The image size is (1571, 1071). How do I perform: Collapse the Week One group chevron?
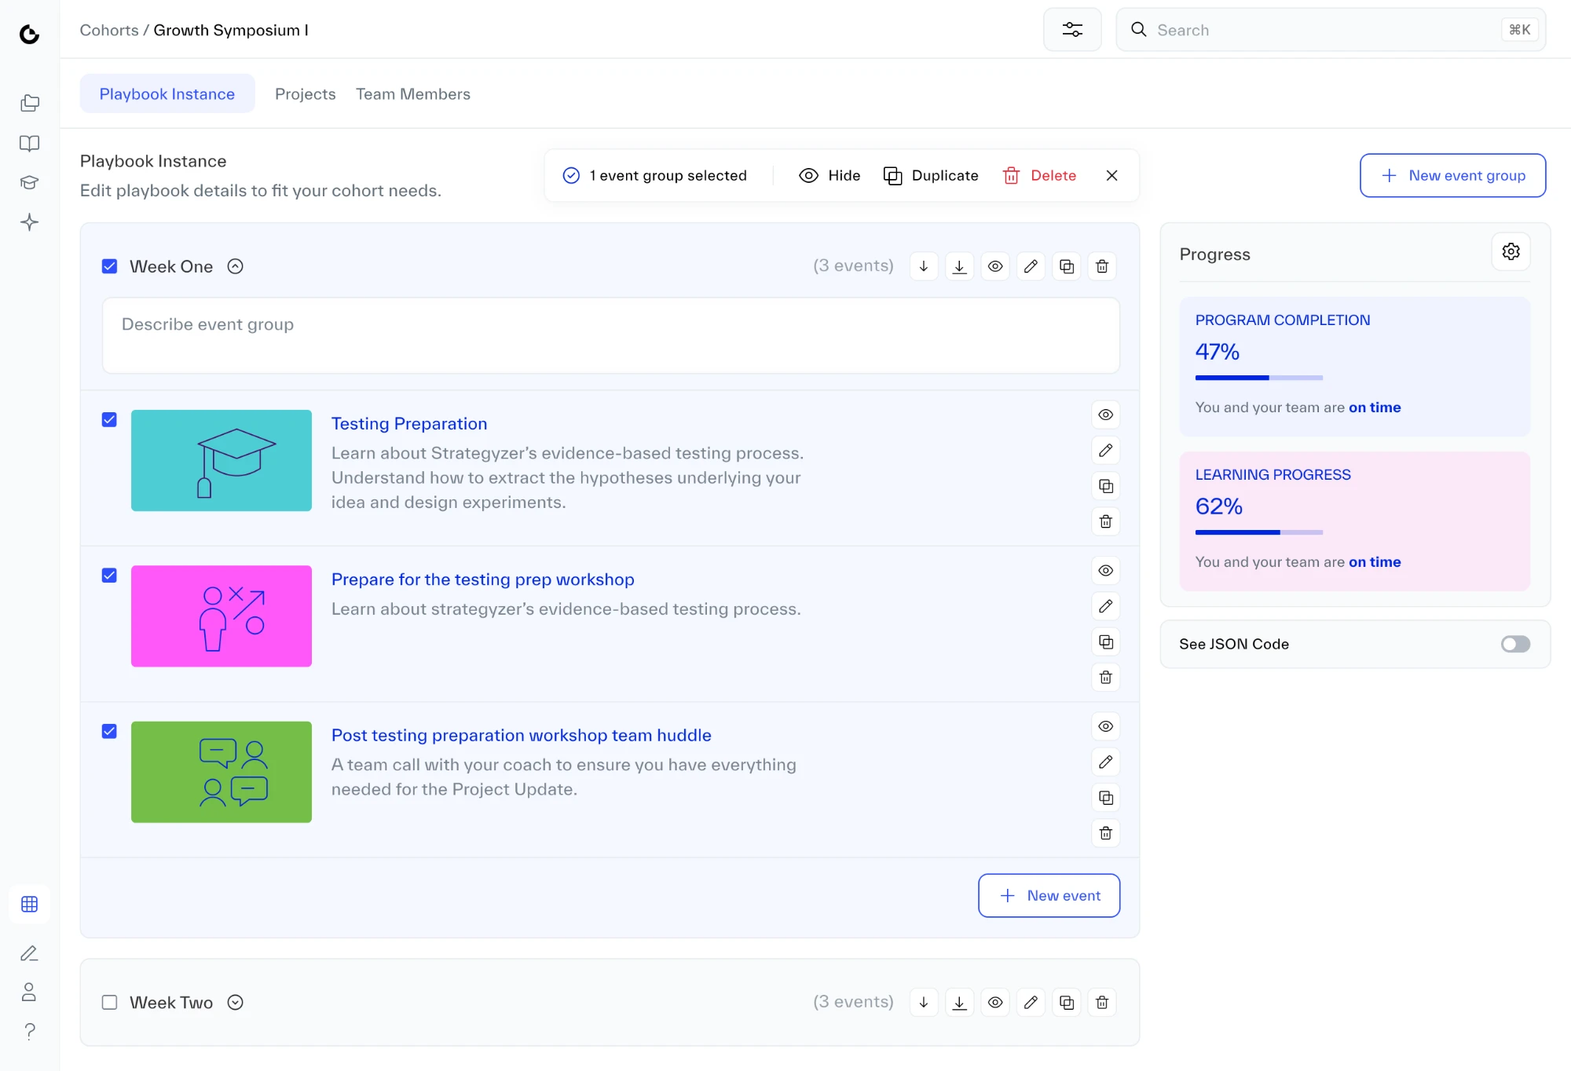coord(235,266)
